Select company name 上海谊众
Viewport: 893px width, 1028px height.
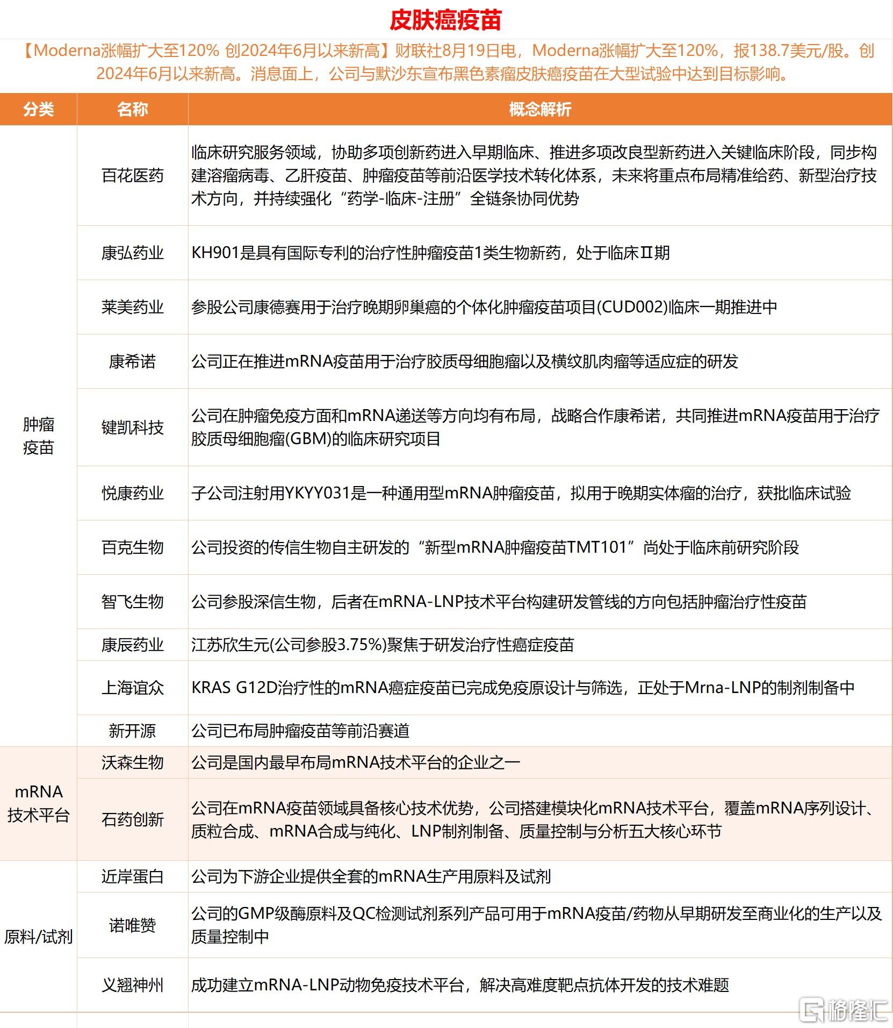(133, 688)
